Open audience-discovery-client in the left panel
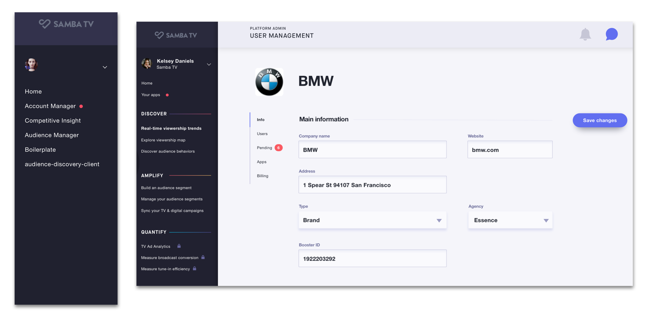The image size is (650, 317). 62,164
